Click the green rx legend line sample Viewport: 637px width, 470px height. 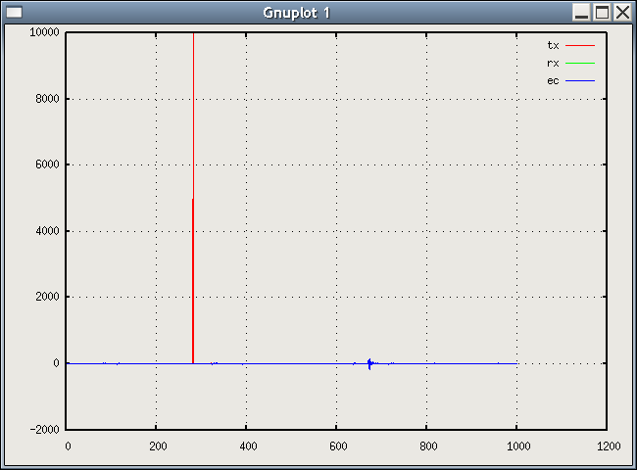tap(580, 64)
